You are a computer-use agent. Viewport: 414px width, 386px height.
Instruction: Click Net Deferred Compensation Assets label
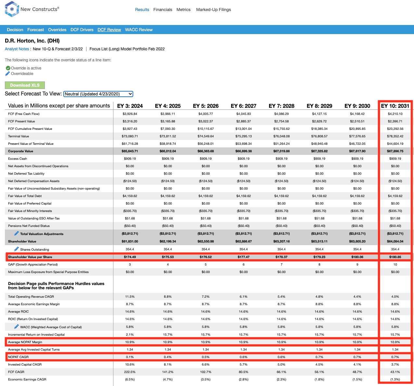click(34, 181)
